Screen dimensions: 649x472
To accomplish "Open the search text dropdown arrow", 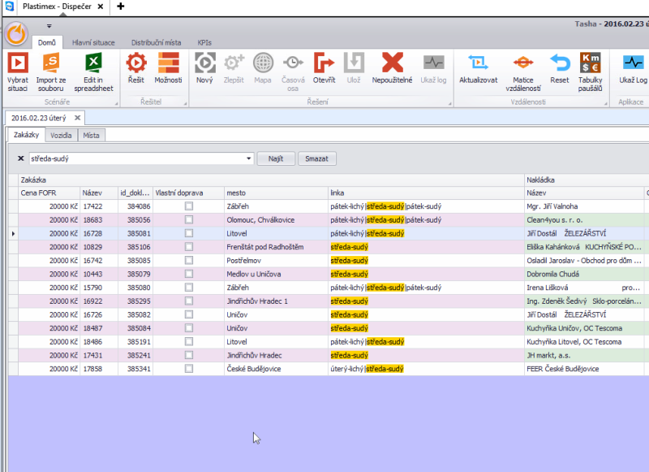I will pos(249,158).
